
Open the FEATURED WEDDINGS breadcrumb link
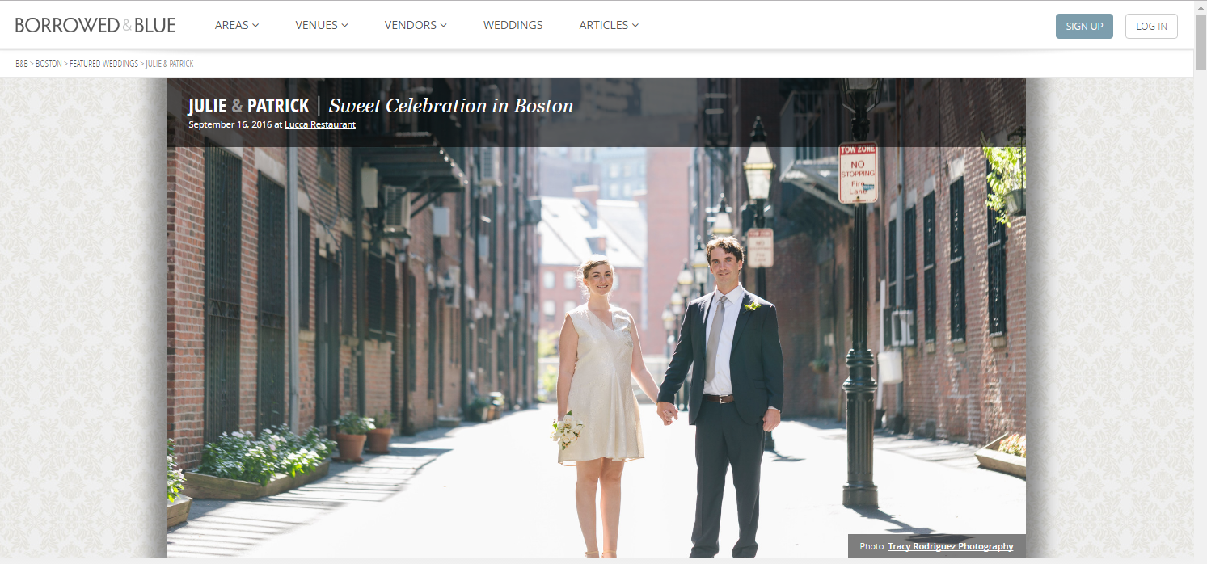(103, 63)
